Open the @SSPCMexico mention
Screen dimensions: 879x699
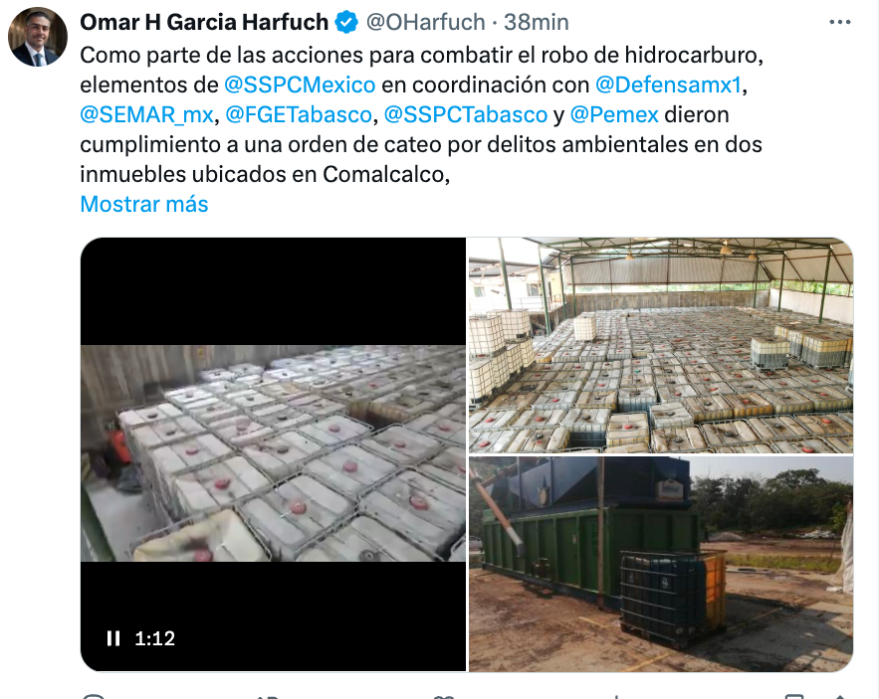click(x=300, y=85)
